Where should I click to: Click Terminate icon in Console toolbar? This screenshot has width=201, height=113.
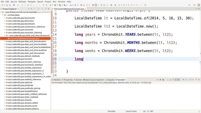(x=157, y=80)
